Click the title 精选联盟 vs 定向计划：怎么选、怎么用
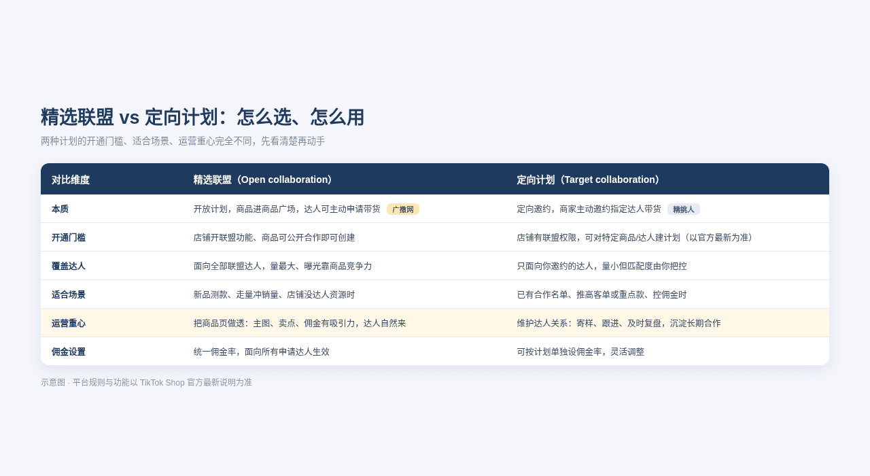The width and height of the screenshot is (870, 476). 203,117
